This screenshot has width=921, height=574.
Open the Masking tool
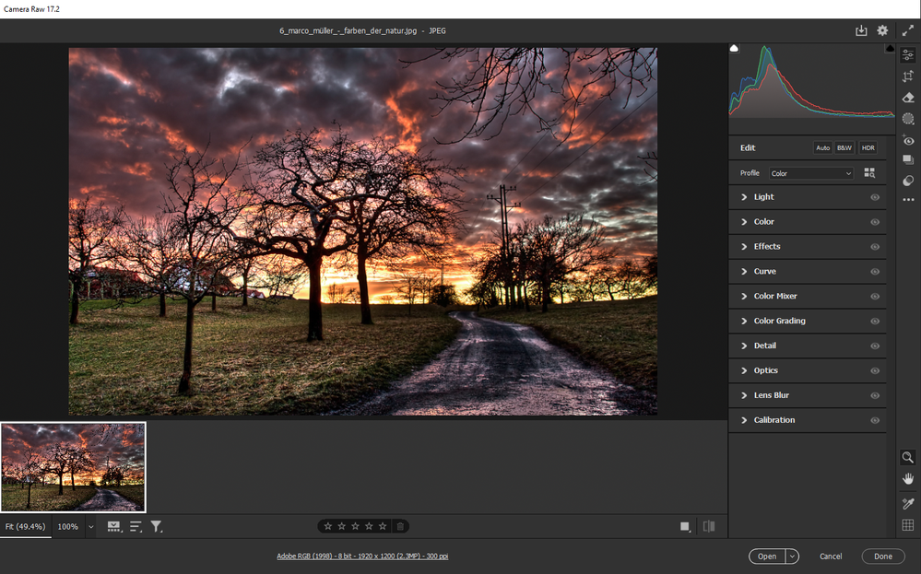pyautogui.click(x=908, y=119)
